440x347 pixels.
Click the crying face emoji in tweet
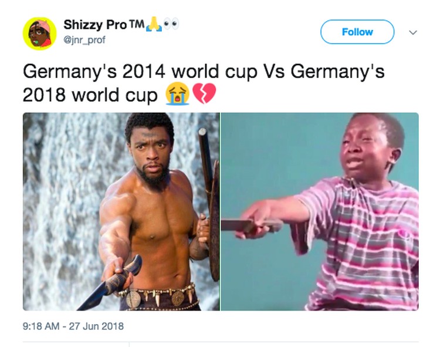point(177,94)
